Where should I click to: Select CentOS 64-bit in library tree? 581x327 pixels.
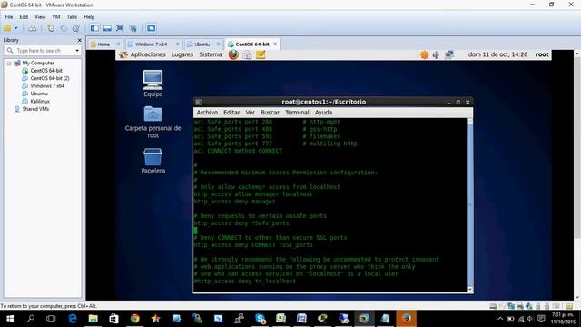[x=46, y=71]
